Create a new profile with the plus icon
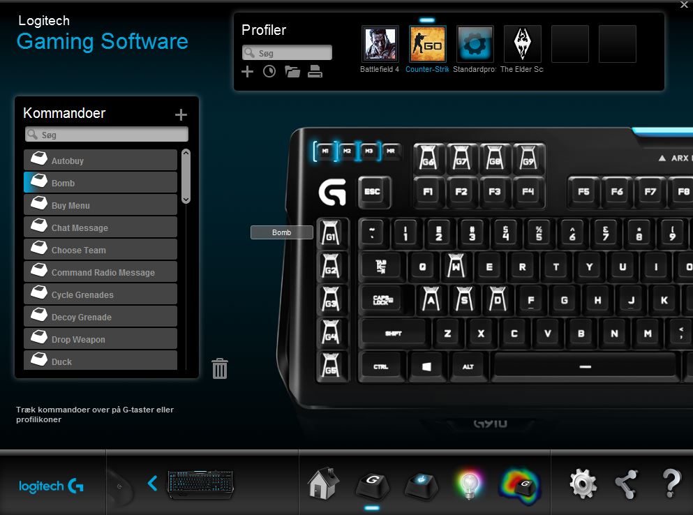Image resolution: width=693 pixels, height=515 pixels. click(x=248, y=71)
